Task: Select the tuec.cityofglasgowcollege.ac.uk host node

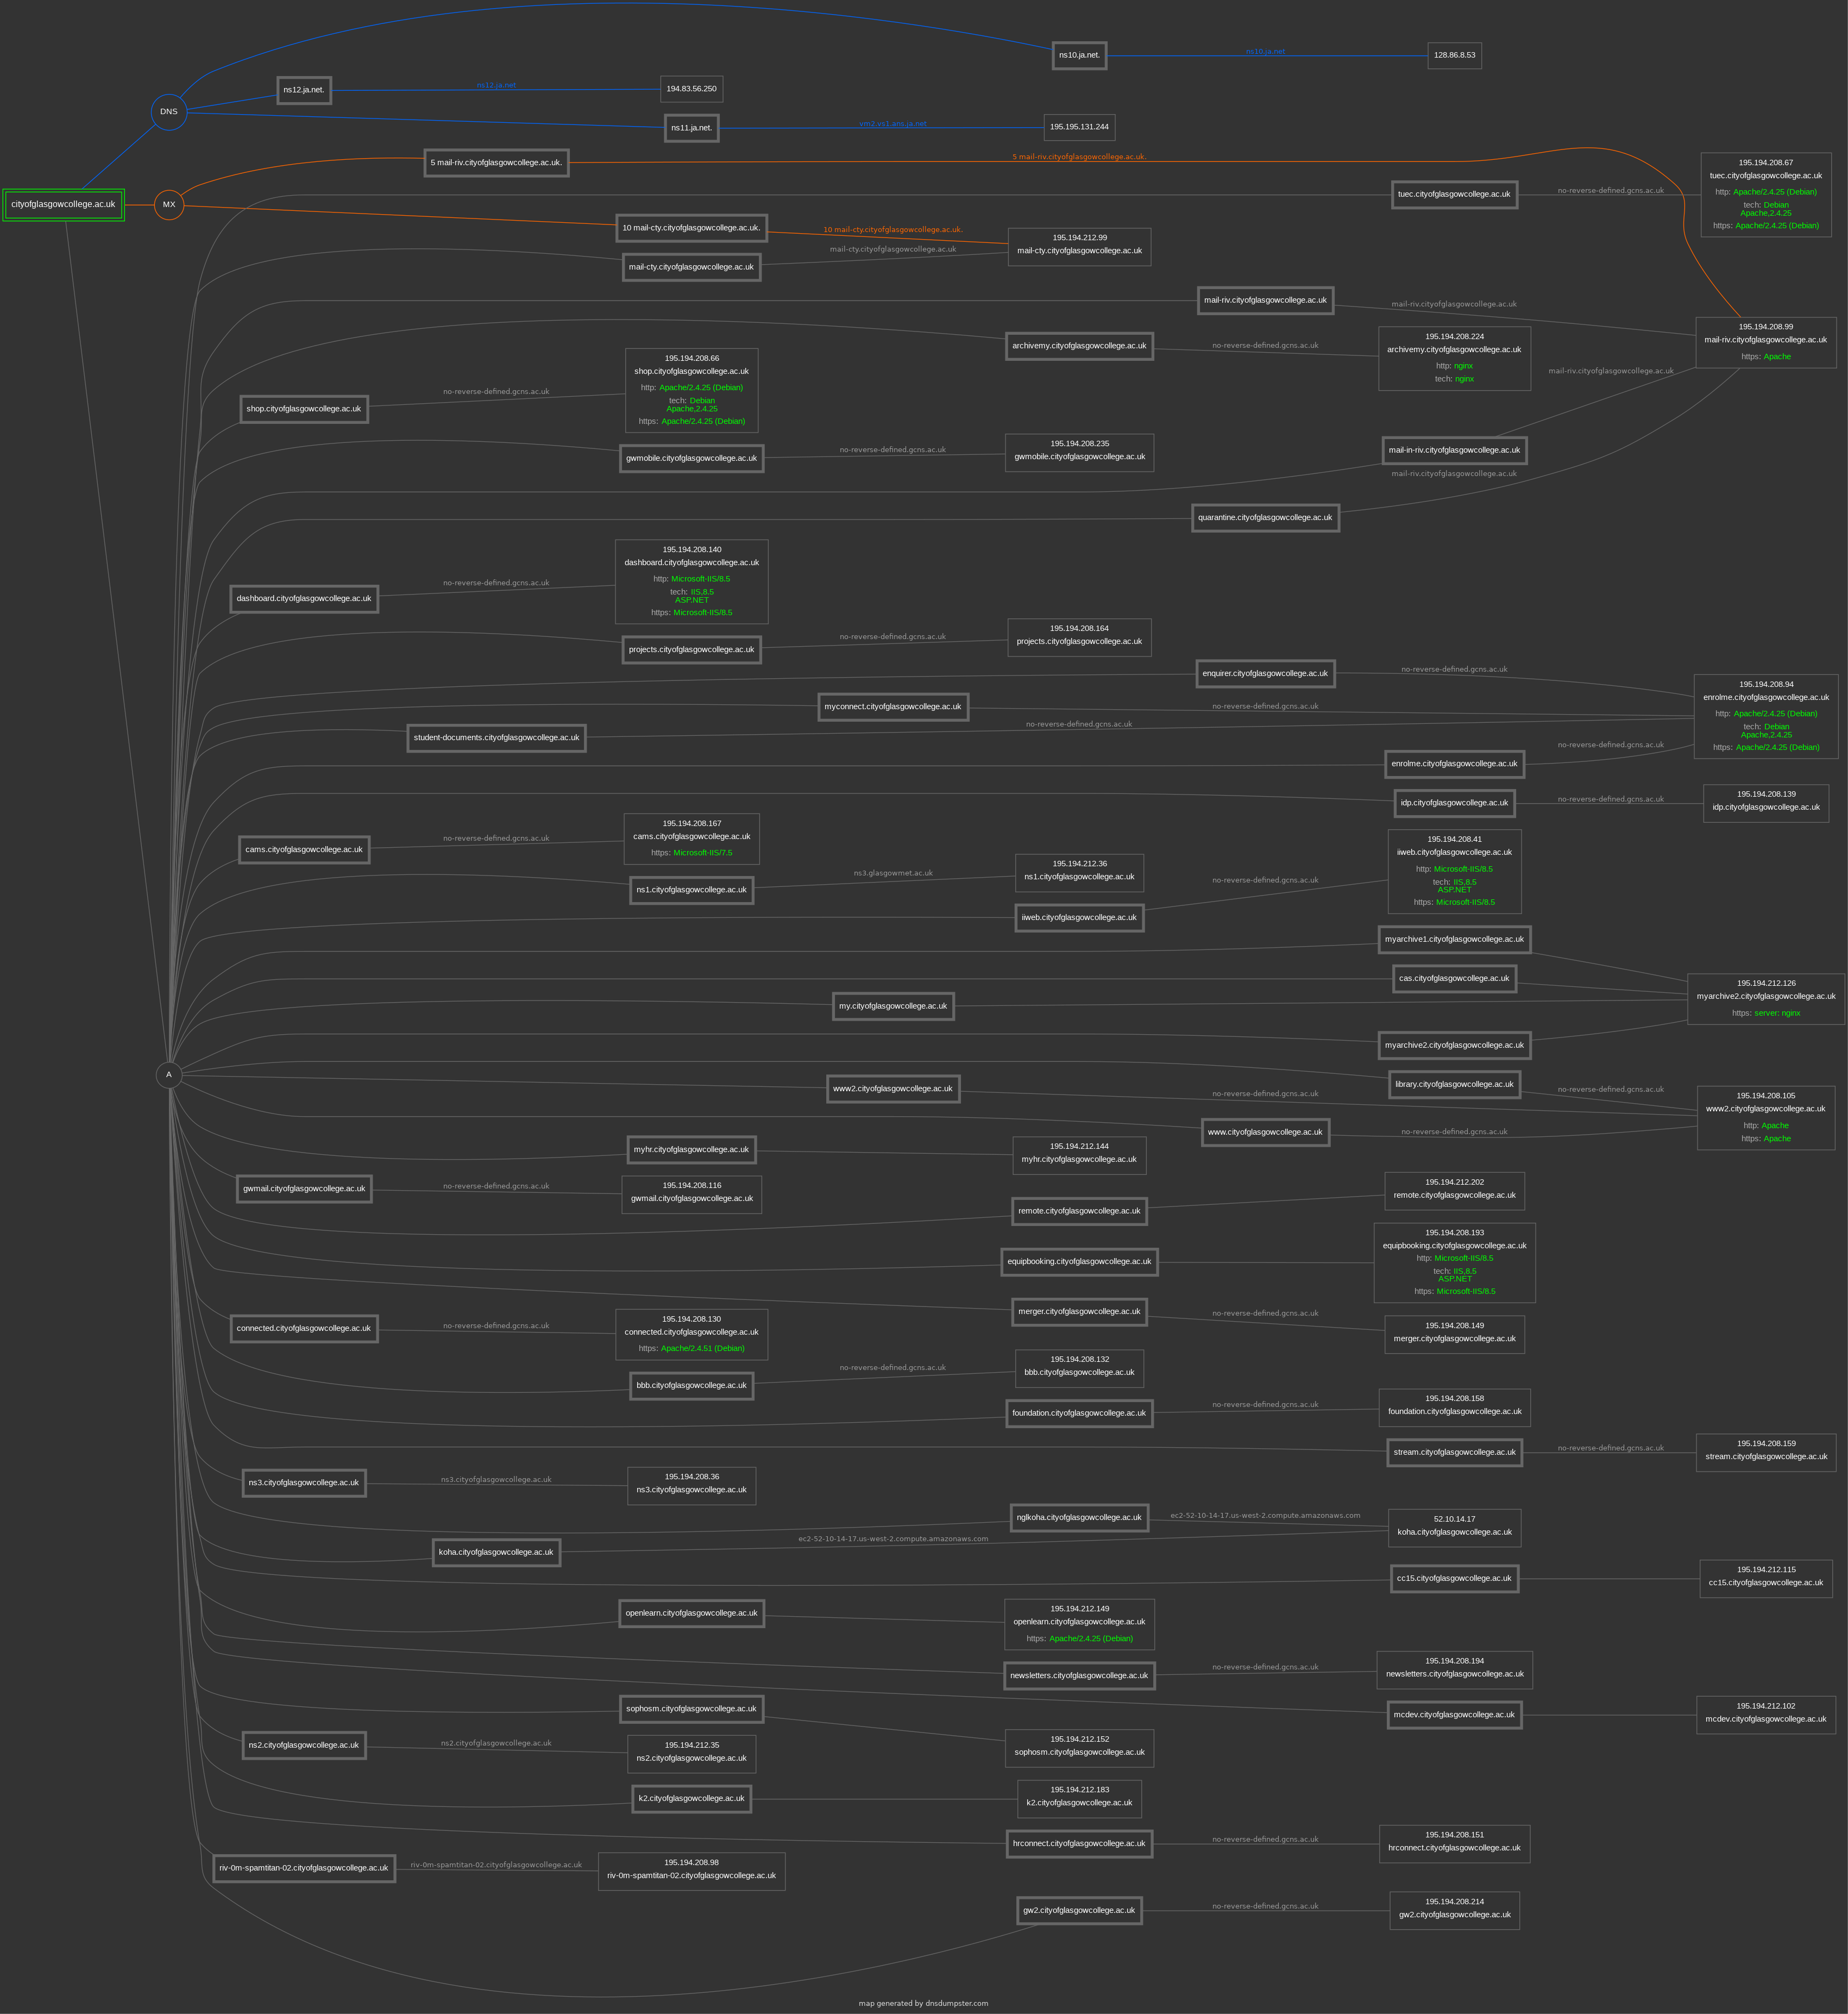Action: coord(1454,194)
